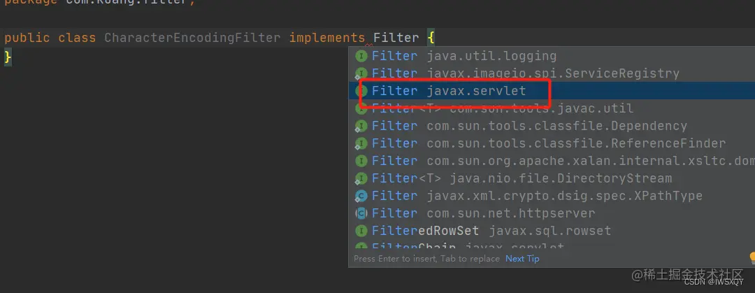Select Filter from com.sun.tools.classfile.ReferenceFinder
Image resolution: width=755 pixels, height=293 pixels.
[552, 143]
